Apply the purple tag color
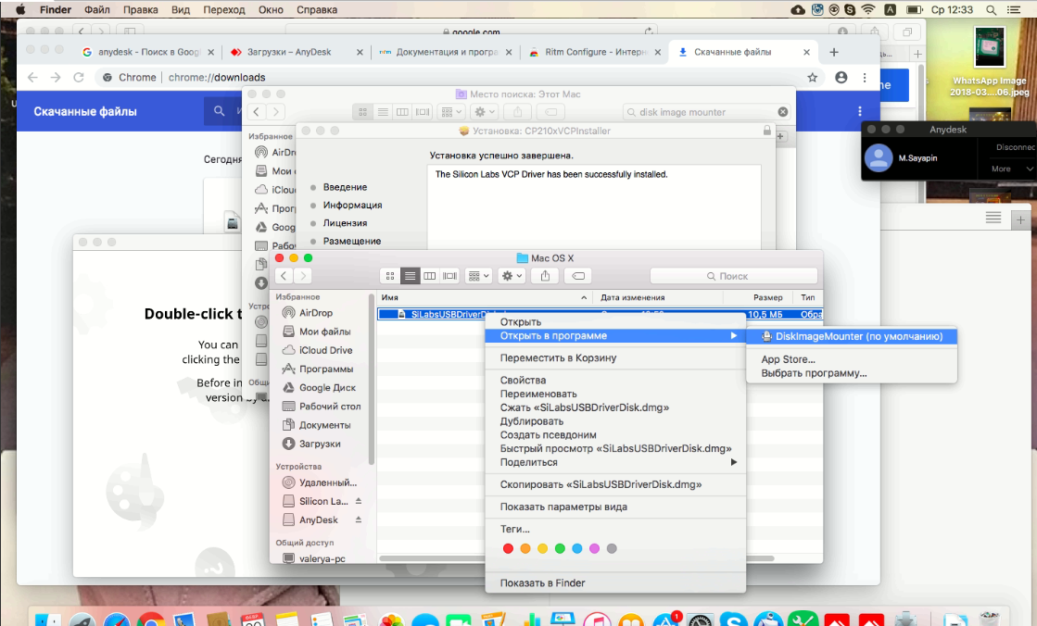This screenshot has width=1037, height=626. coord(595,548)
